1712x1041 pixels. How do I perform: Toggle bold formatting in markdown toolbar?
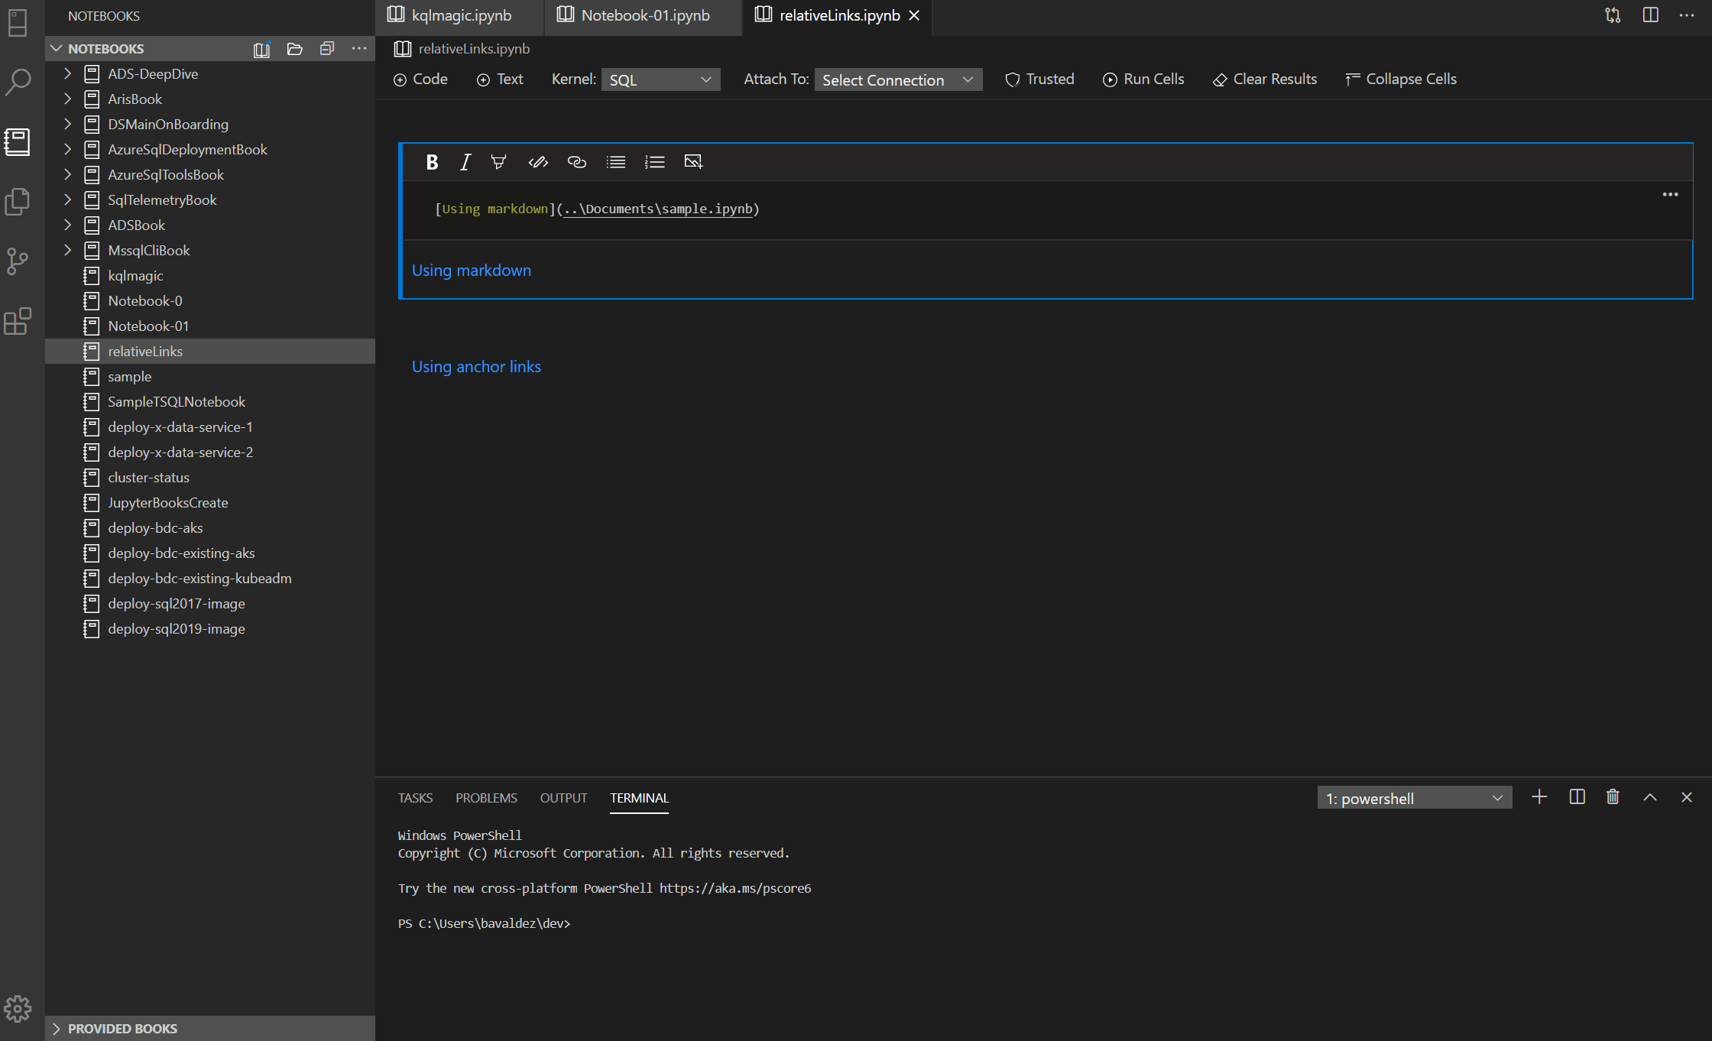[432, 161]
